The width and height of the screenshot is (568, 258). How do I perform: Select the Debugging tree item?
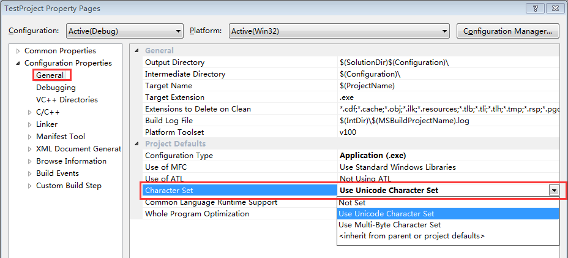(x=56, y=88)
